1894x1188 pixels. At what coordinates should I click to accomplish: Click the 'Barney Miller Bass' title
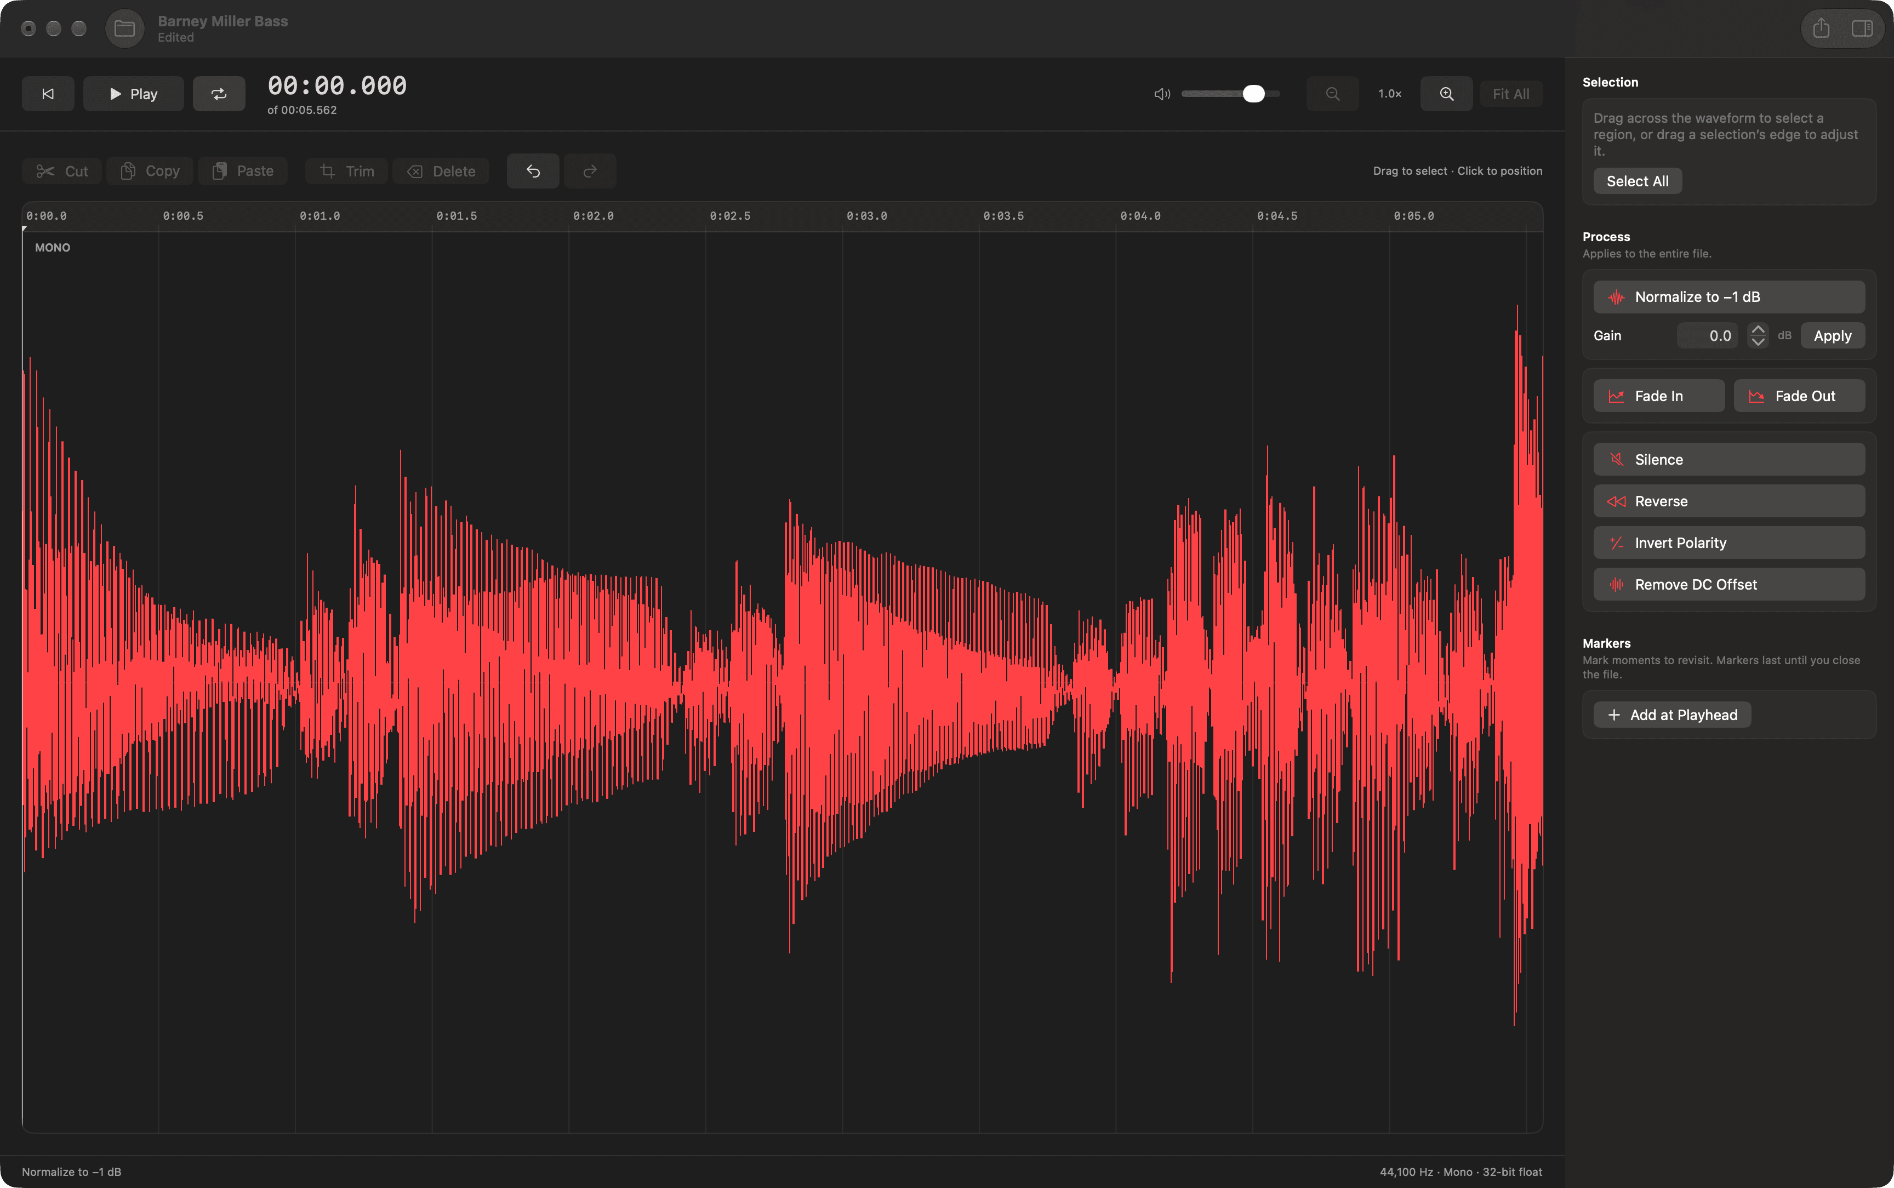click(223, 21)
